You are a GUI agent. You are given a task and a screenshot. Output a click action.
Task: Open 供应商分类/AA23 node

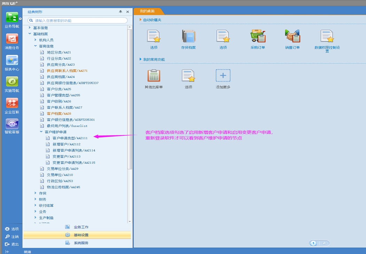coord(61,65)
